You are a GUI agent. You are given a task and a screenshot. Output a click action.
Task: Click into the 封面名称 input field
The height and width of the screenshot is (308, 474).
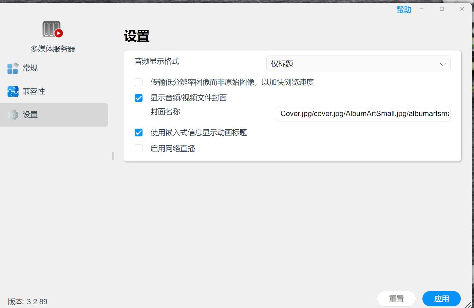363,114
